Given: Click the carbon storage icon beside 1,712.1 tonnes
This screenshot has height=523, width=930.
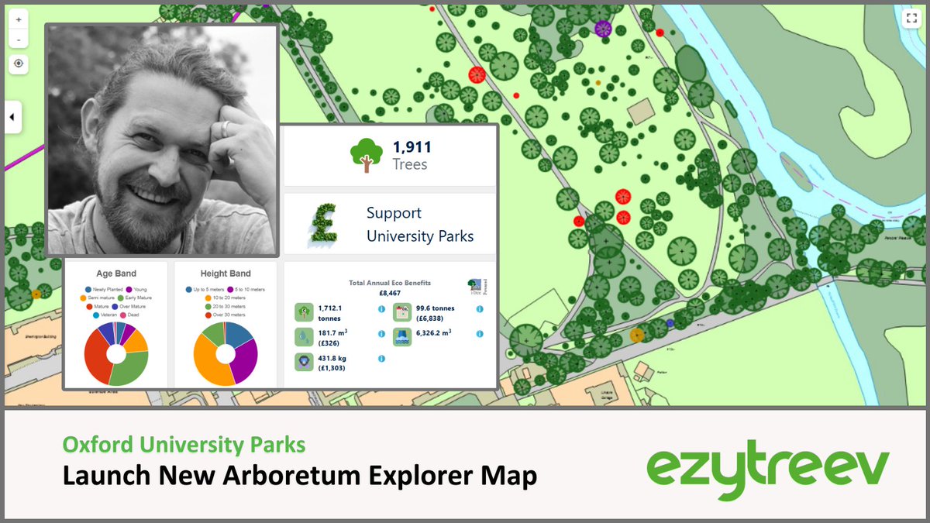Looking at the screenshot, I should click(304, 312).
